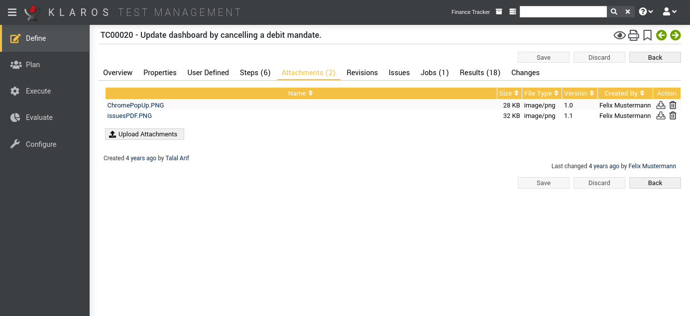Open the Results (18) tab
Image resolution: width=690 pixels, height=316 pixels.
[x=480, y=73]
